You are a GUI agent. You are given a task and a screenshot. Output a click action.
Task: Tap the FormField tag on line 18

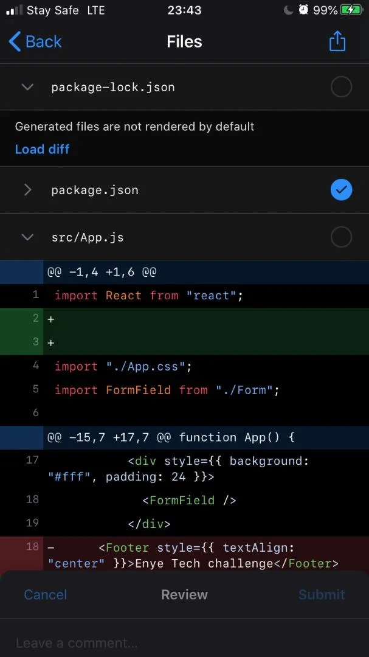(x=189, y=500)
